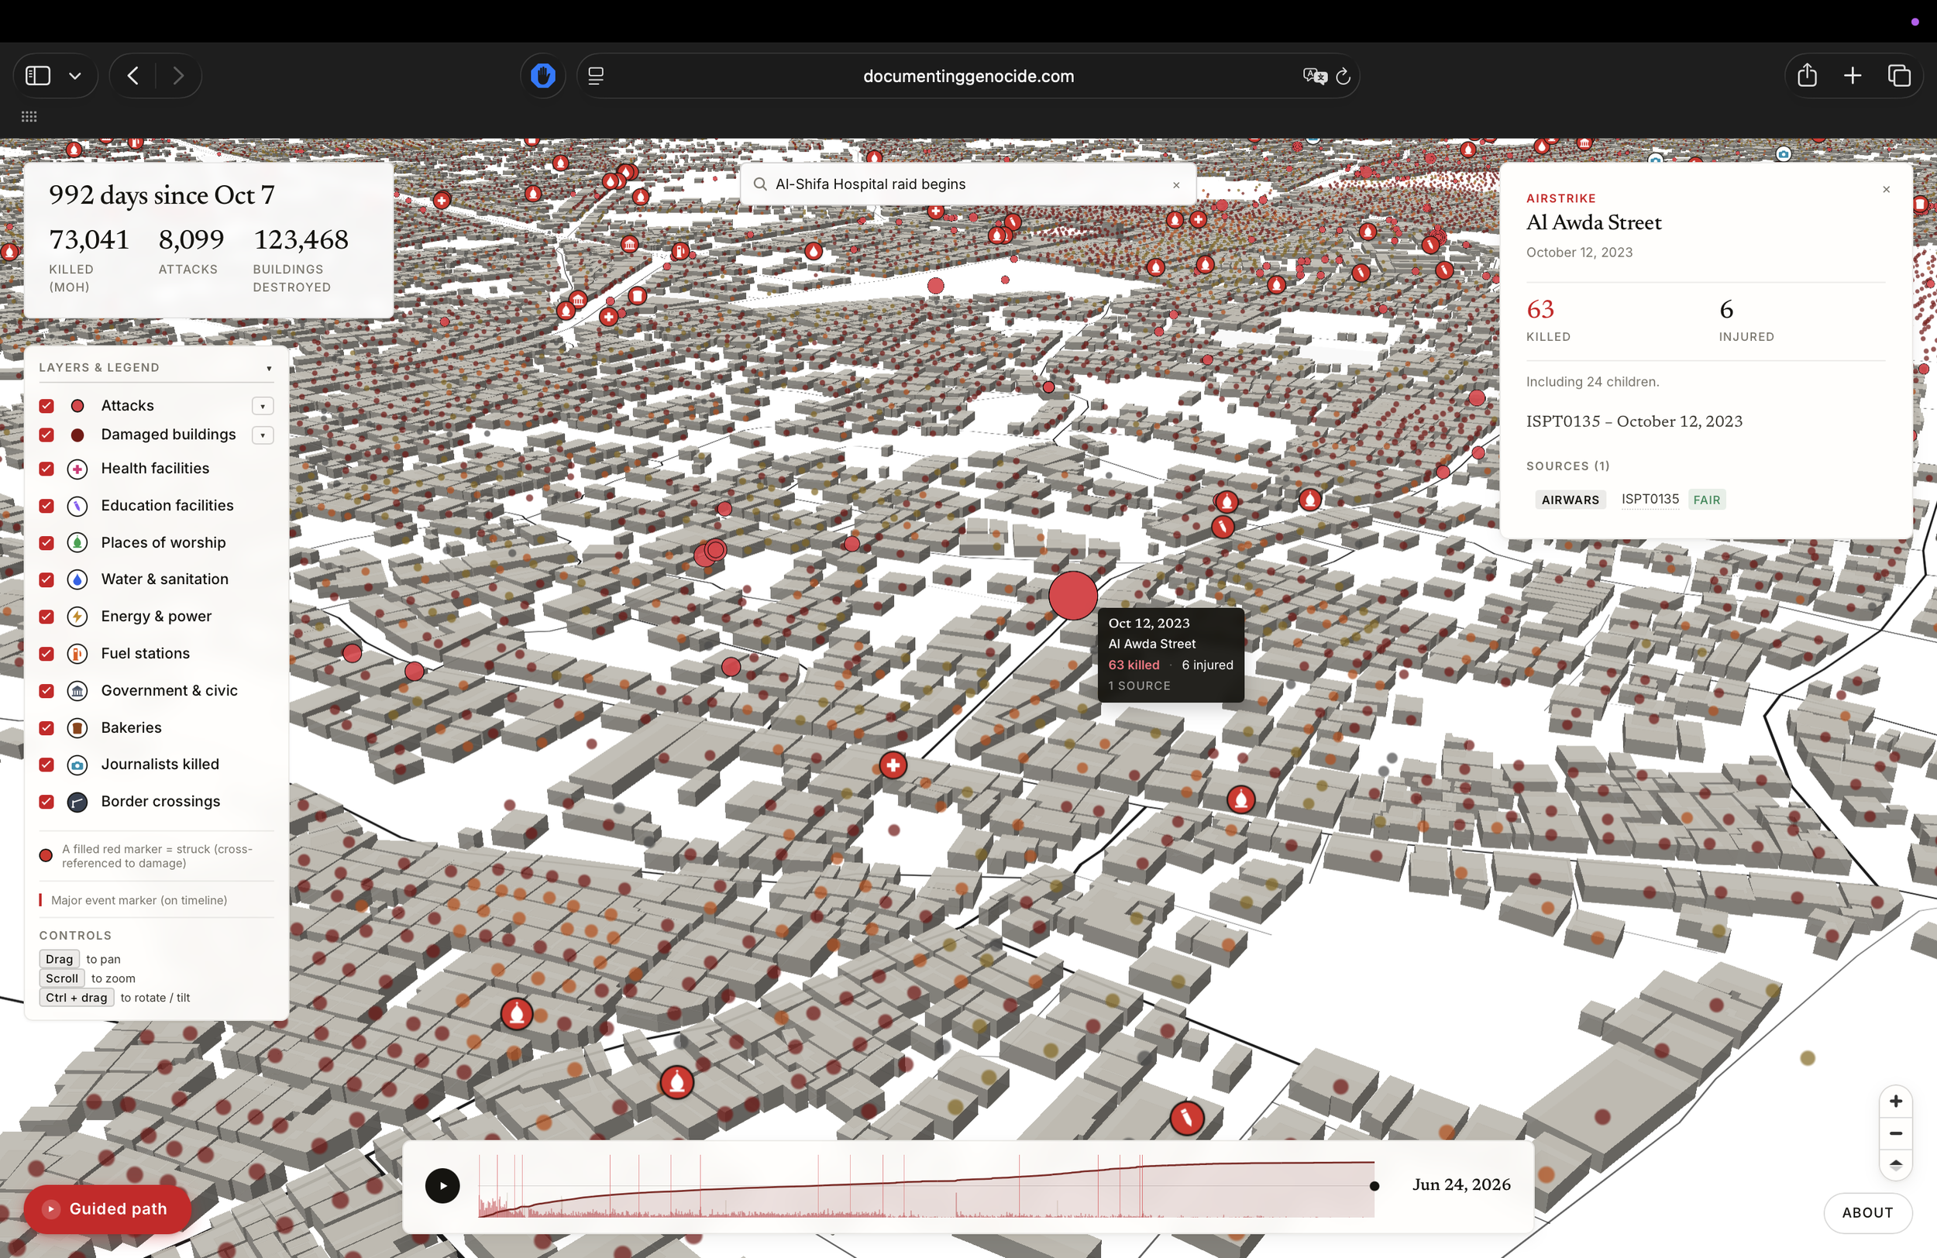
Task: Click the Border crossings label
Action: tap(160, 802)
